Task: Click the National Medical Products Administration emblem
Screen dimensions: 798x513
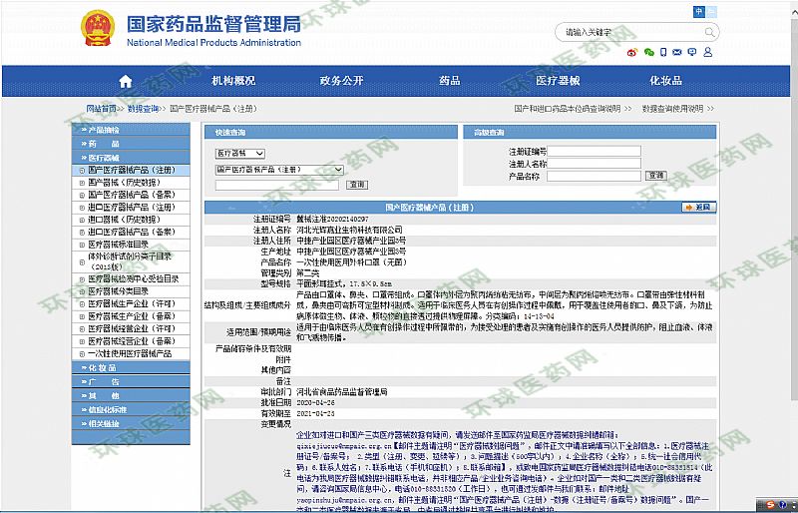Action: coord(97,28)
